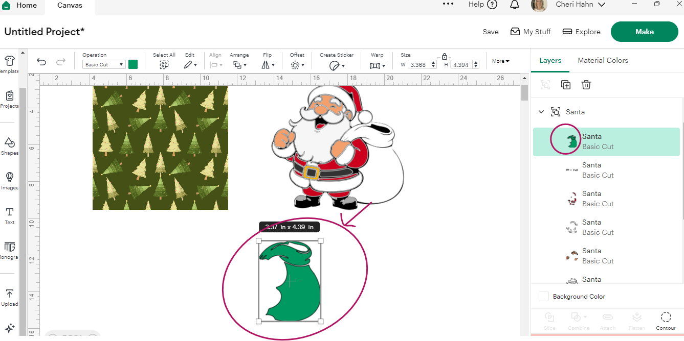Open the Operation Basic Cut dropdown
Viewport: 684px width, 341px height.
104,65
